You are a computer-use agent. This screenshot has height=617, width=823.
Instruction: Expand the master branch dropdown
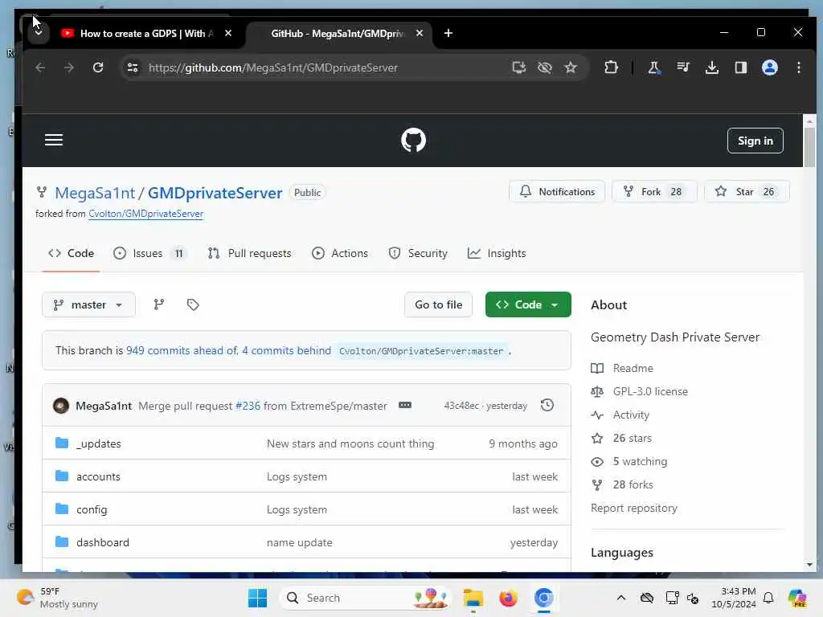88,304
